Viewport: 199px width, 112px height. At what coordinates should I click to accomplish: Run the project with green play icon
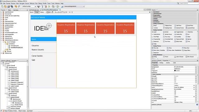pos(49,6)
